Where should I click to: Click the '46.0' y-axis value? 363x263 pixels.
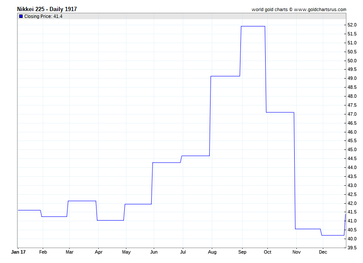[x=352, y=132]
